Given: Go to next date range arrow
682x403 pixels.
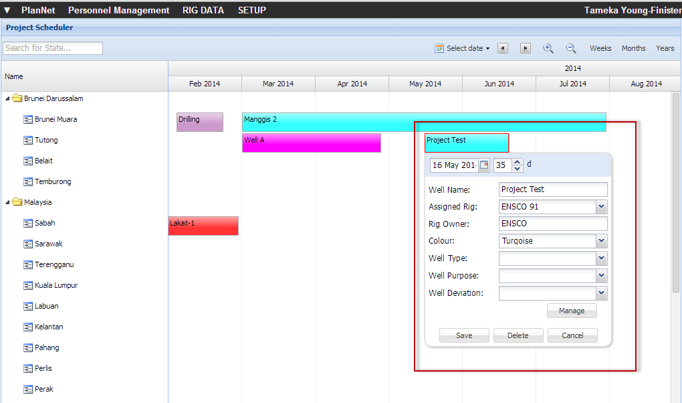Looking at the screenshot, I should (x=526, y=48).
